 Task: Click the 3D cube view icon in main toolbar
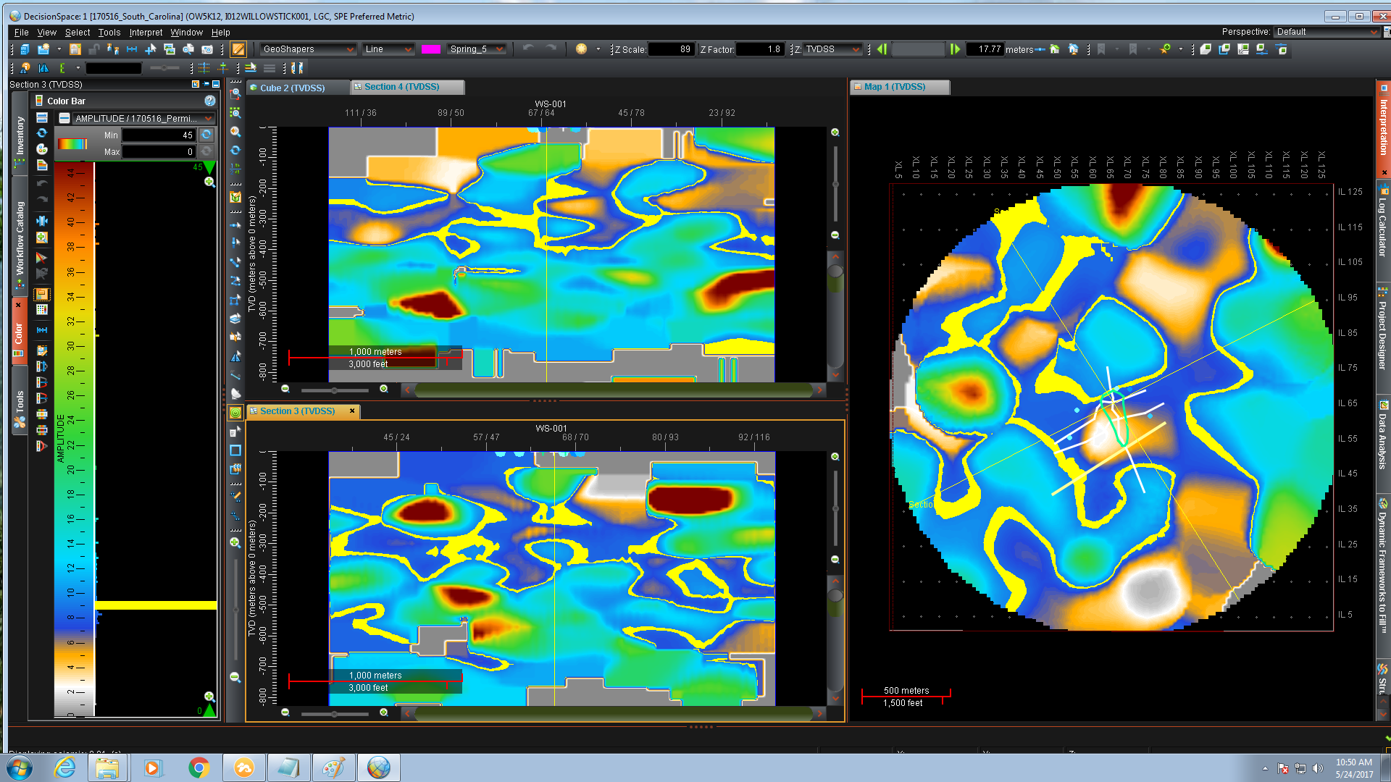[25, 49]
